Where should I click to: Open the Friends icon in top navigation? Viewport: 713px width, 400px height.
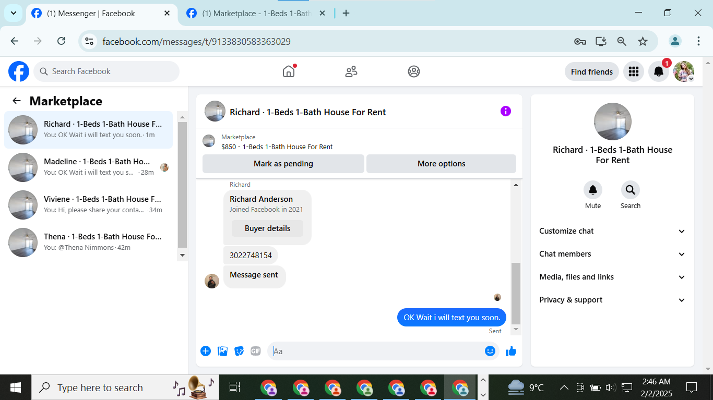tap(351, 71)
